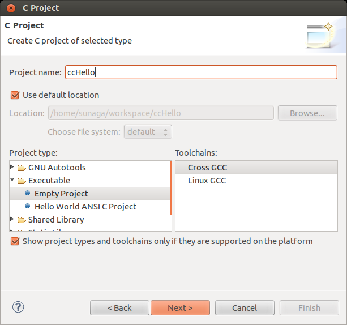Click the Shared Library folder icon

(x=22, y=220)
